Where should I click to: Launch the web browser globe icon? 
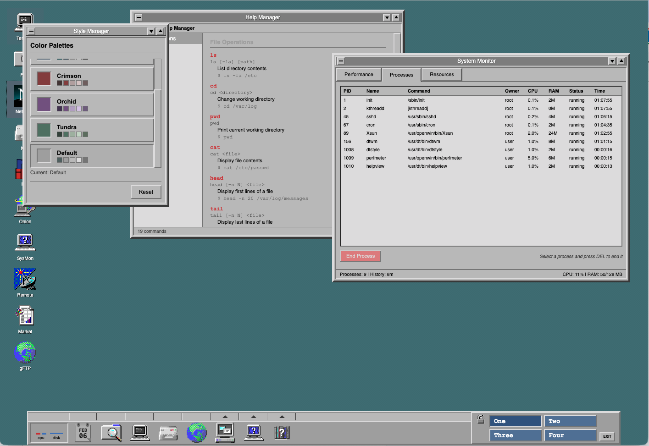point(197,432)
